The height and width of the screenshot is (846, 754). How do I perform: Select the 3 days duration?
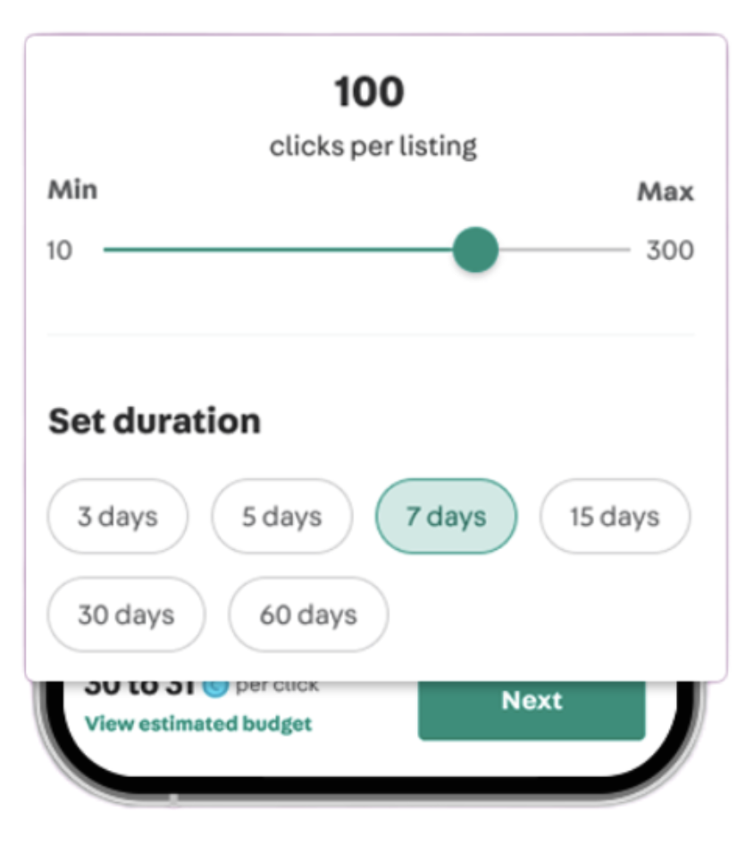(117, 517)
